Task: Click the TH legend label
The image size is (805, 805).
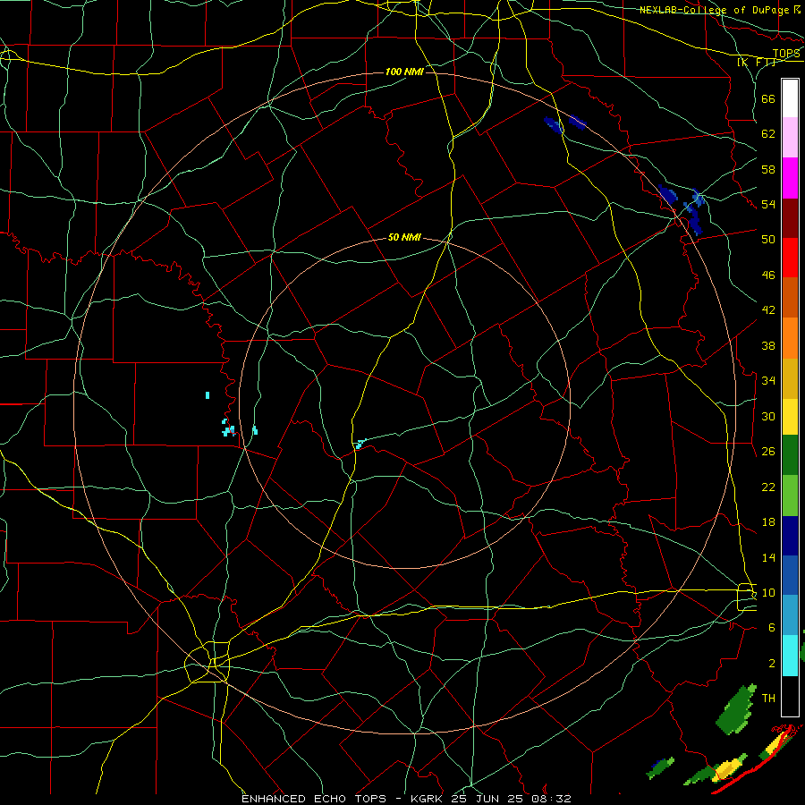Action: coord(768,699)
